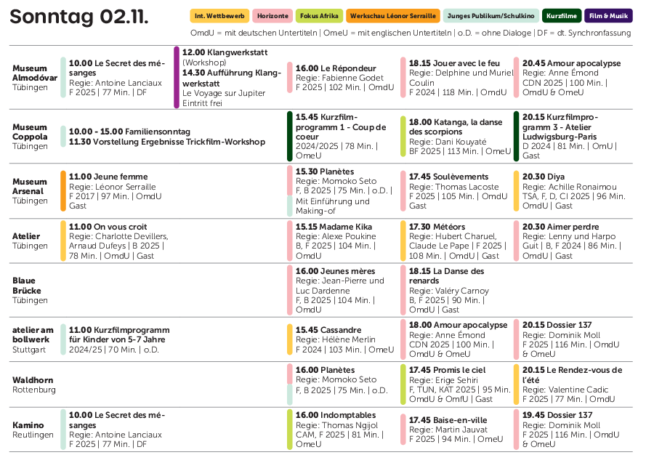Choose the Fokus Afrika legend tag

319,15
